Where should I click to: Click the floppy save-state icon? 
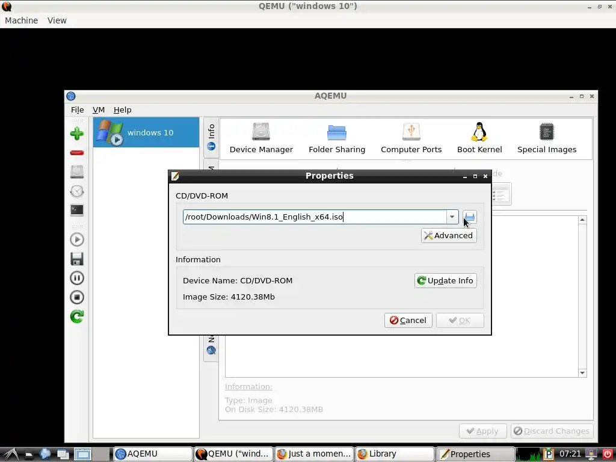pos(77,259)
